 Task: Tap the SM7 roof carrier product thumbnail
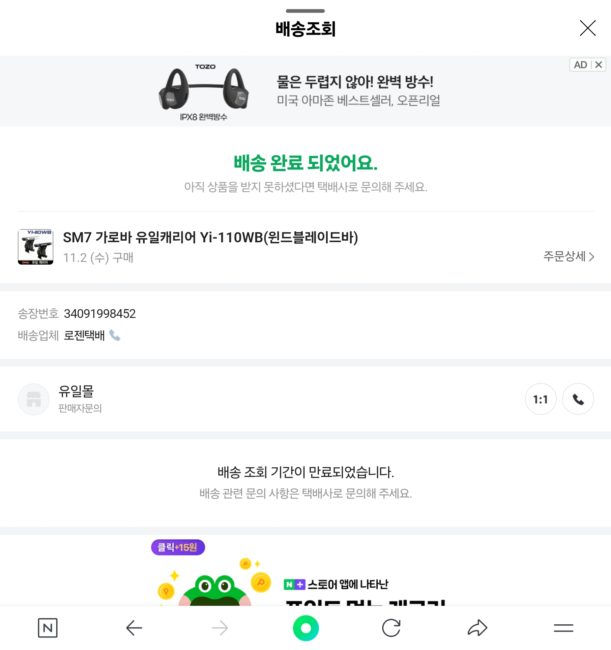click(35, 247)
